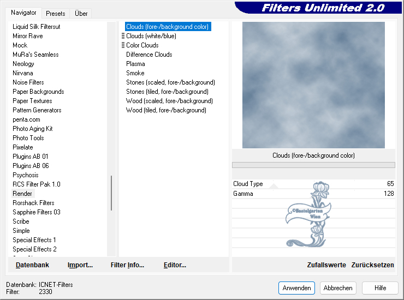This screenshot has width=404, height=300.
Task: Open Filter Info...
Action: tap(127, 265)
